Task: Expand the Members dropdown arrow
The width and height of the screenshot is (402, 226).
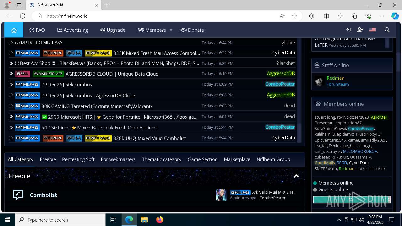Action: [x=171, y=30]
